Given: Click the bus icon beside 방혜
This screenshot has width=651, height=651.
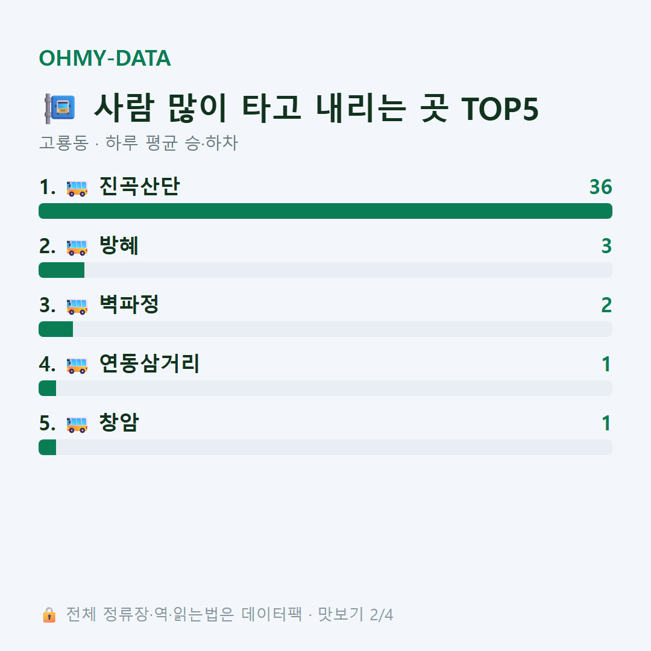Looking at the screenshot, I should coord(77,247).
